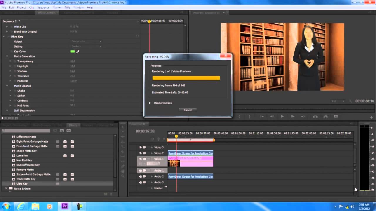
Task: Click the Effects search field
Action: point(26,130)
